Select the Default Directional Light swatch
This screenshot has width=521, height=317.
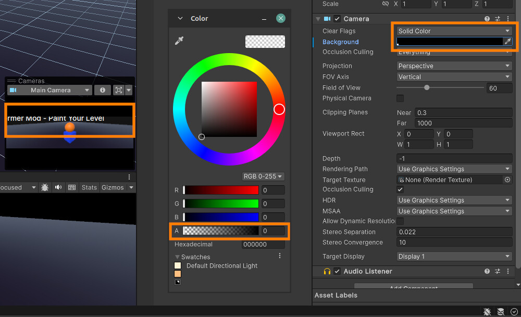coord(178,265)
